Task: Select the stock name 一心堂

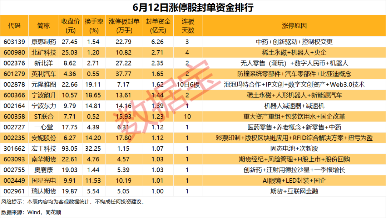Action: point(44,127)
